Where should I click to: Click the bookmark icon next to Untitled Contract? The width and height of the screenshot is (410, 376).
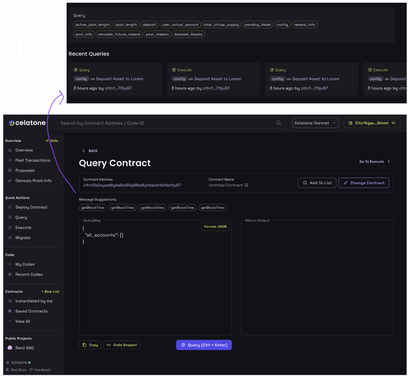tap(246, 185)
